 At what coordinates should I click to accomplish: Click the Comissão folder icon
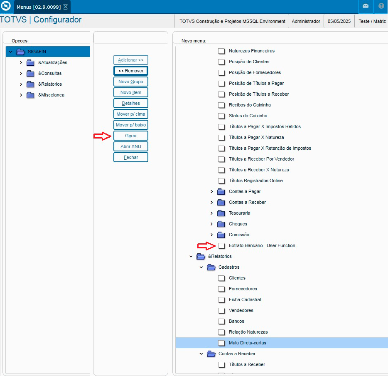tap(221, 235)
